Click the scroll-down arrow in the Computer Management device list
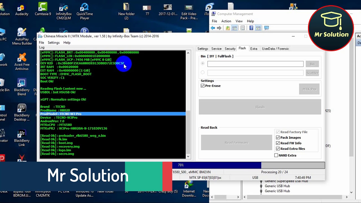361x203 pixels. click(351, 192)
